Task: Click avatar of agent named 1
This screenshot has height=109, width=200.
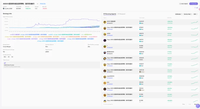Action: (x=105, y=46)
